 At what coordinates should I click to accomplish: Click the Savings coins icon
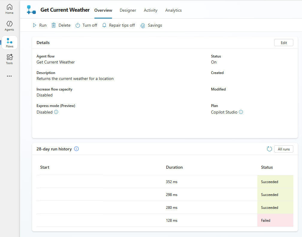pos(143,25)
